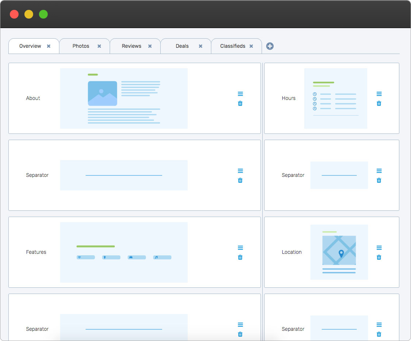Image resolution: width=411 pixels, height=341 pixels.
Task: Click drag handle on Separator below Hours
Action: (x=379, y=171)
